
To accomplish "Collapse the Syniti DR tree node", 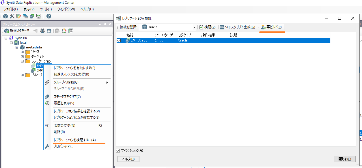I will click(x=6, y=38).
